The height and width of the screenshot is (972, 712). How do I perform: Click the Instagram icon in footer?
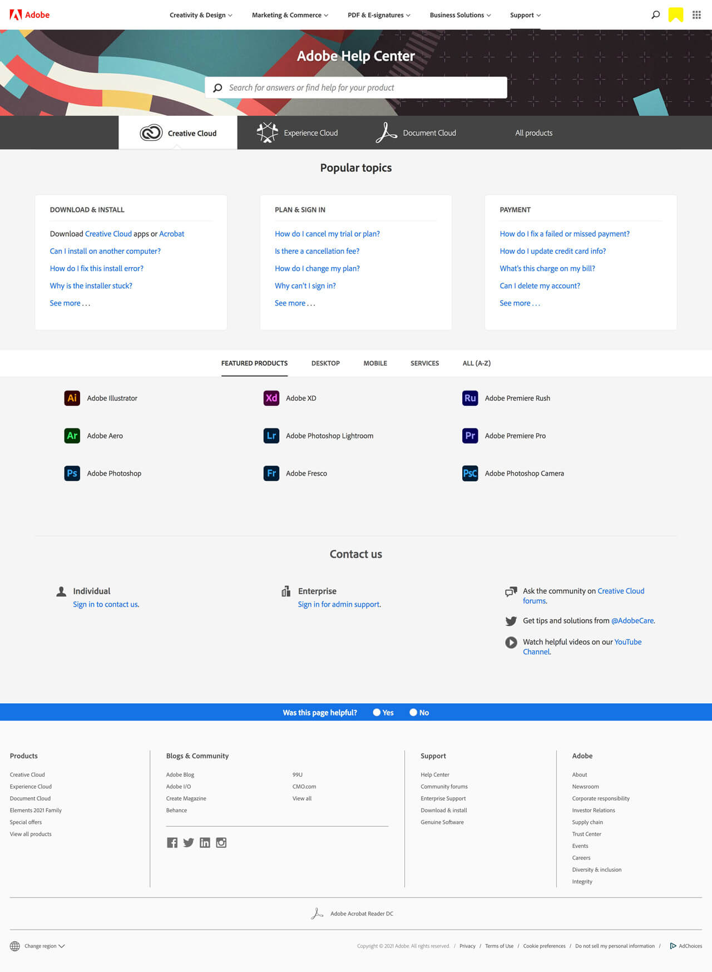221,843
